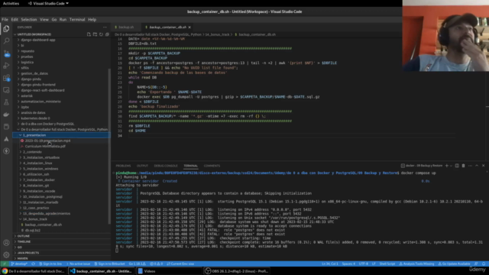Switch to the backup.sh editor tab
Screen dimensions: 489x275
[x=125, y=27]
